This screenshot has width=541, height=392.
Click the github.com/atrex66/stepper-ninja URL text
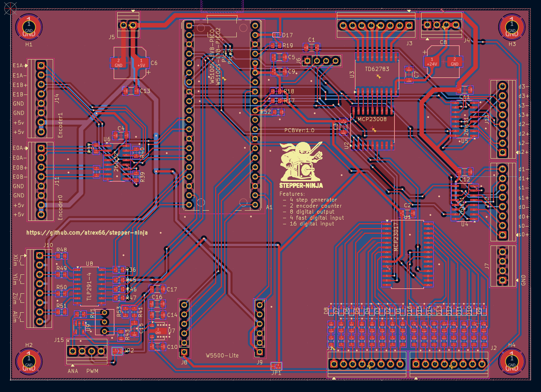(x=87, y=233)
